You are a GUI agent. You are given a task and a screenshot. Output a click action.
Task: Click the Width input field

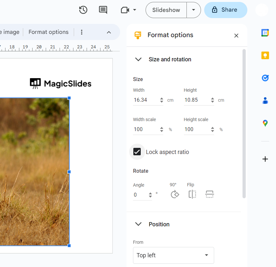pyautogui.click(x=146, y=100)
